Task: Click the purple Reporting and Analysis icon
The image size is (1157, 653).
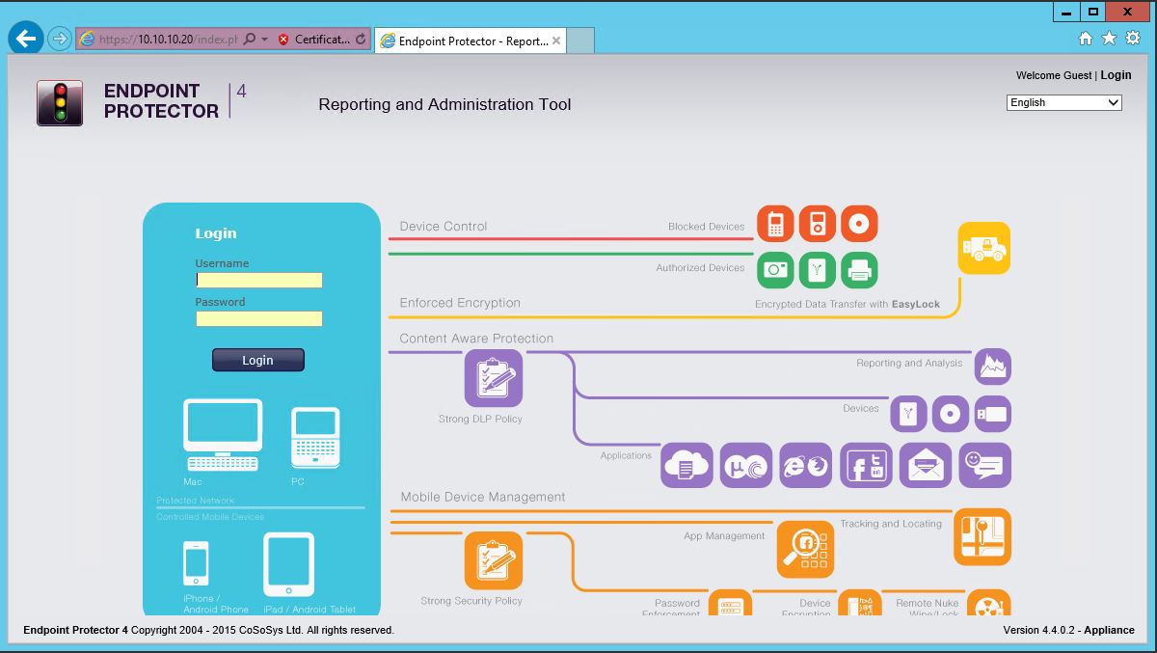Action: coord(992,367)
